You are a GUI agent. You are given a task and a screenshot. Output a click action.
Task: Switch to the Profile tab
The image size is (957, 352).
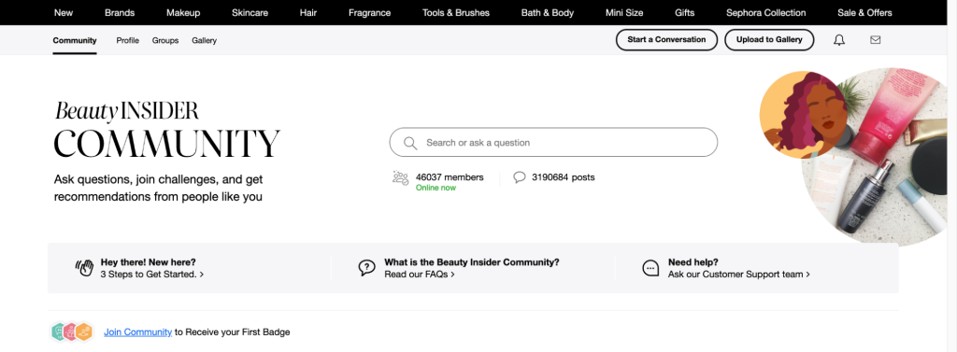(x=127, y=40)
